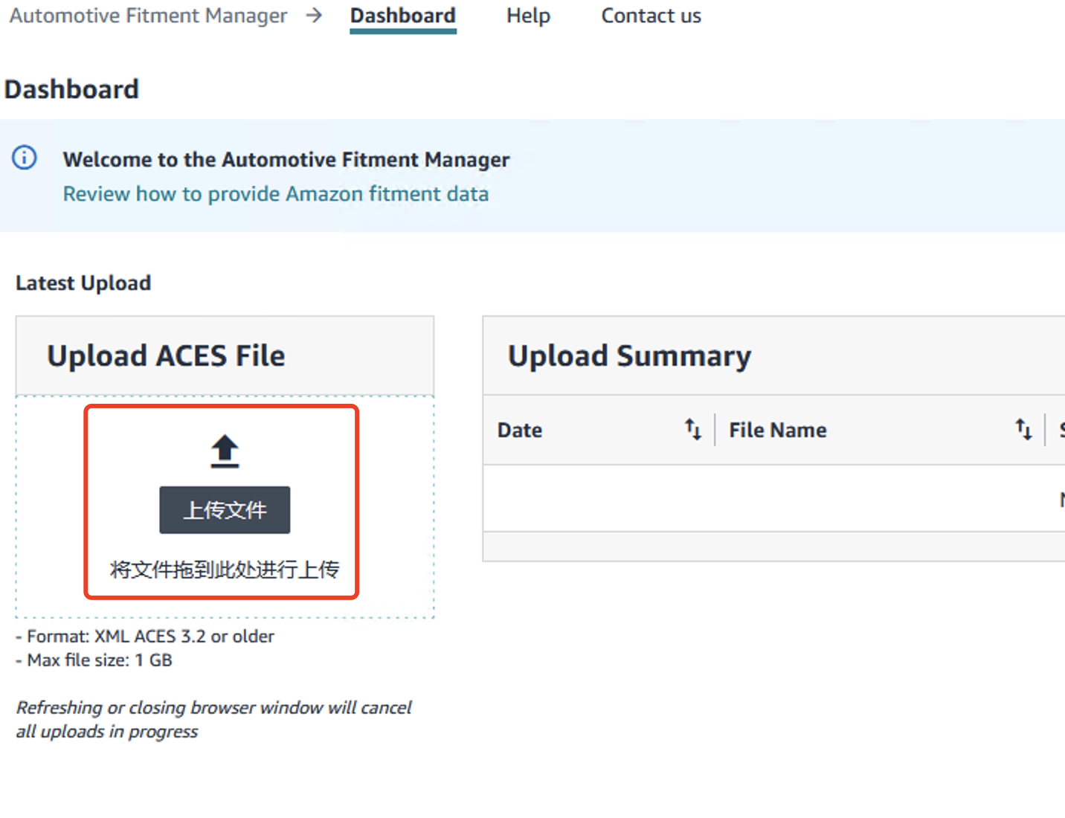Click the Date column header
Viewport: 1065px width, 818px height.
[x=520, y=431]
